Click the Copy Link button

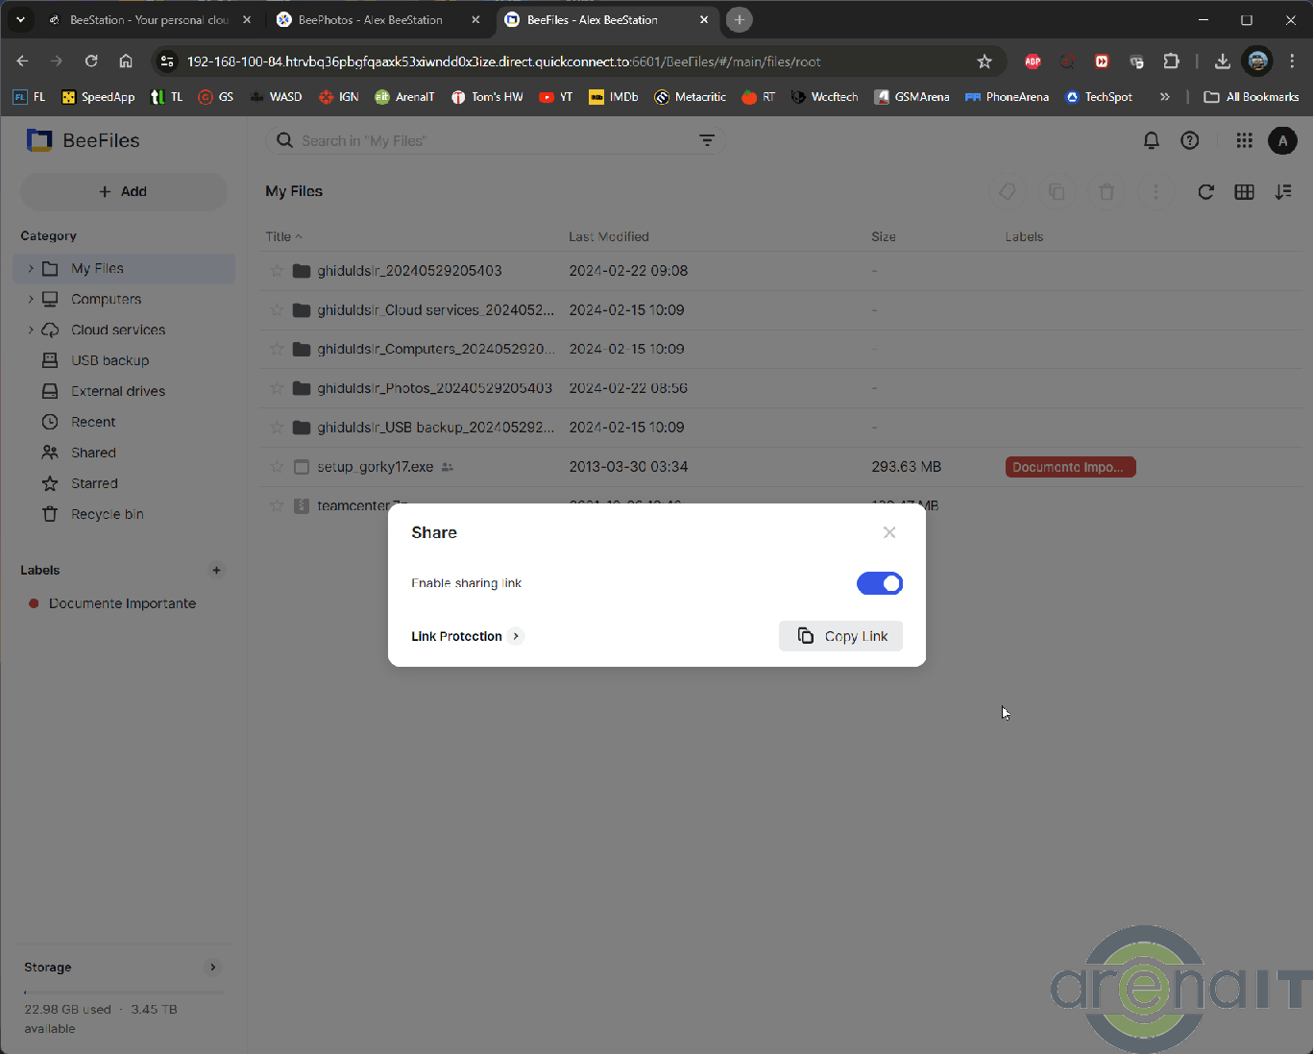click(x=840, y=636)
